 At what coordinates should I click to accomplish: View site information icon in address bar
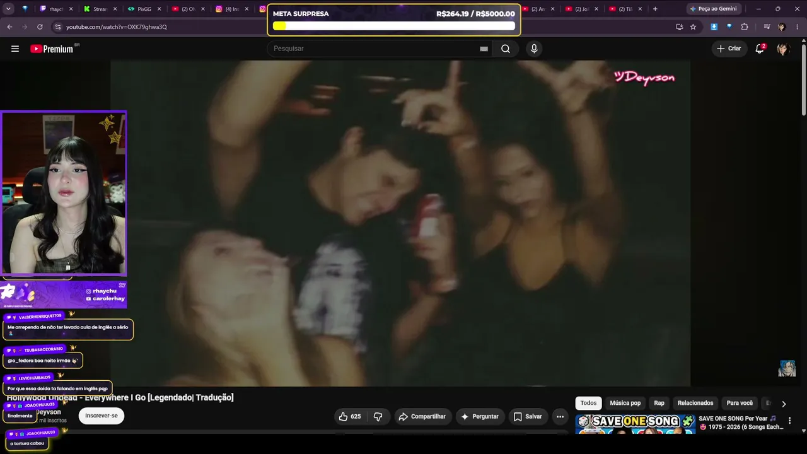(58, 26)
